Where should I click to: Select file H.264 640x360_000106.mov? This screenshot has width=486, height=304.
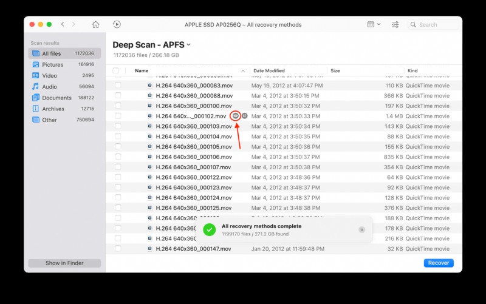click(x=194, y=157)
